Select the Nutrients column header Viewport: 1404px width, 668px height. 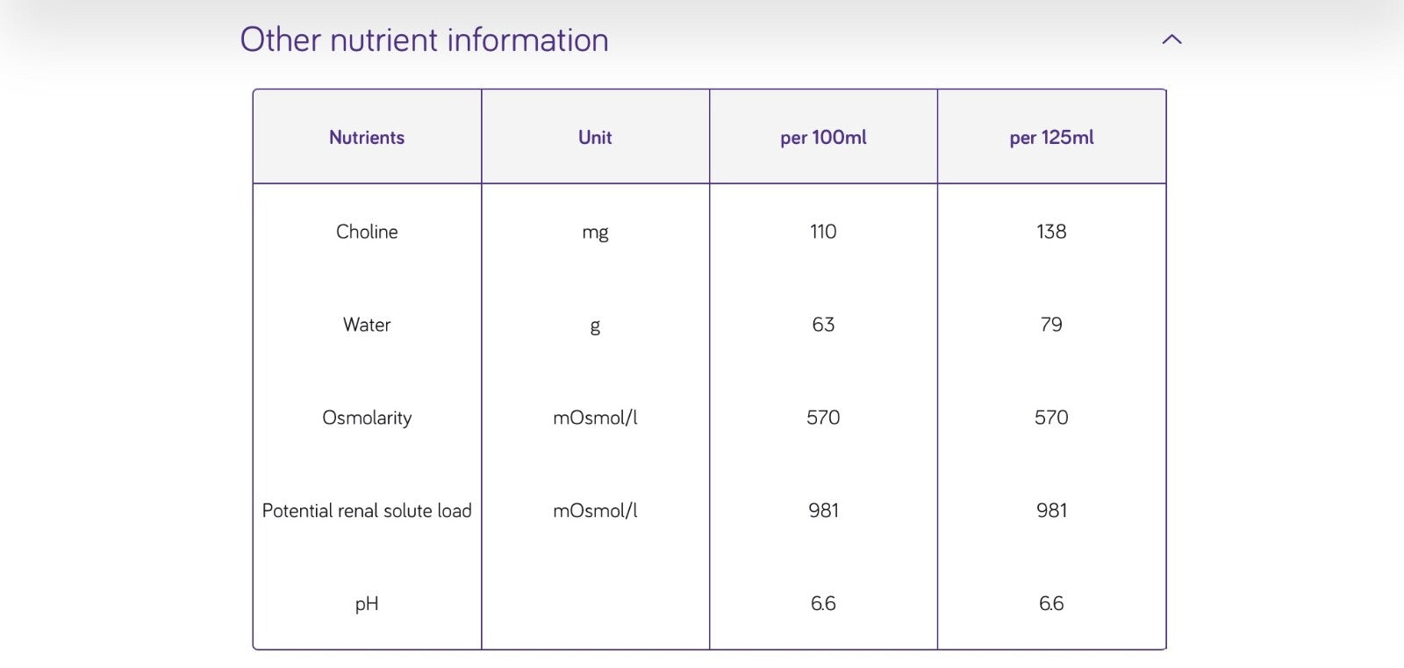click(367, 138)
